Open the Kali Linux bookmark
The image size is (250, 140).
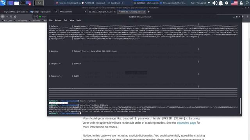coord(7,21)
